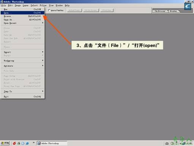Click the Photoshop icon in the title bar
Screen dimensions: 194x146
click(x=2, y=2)
